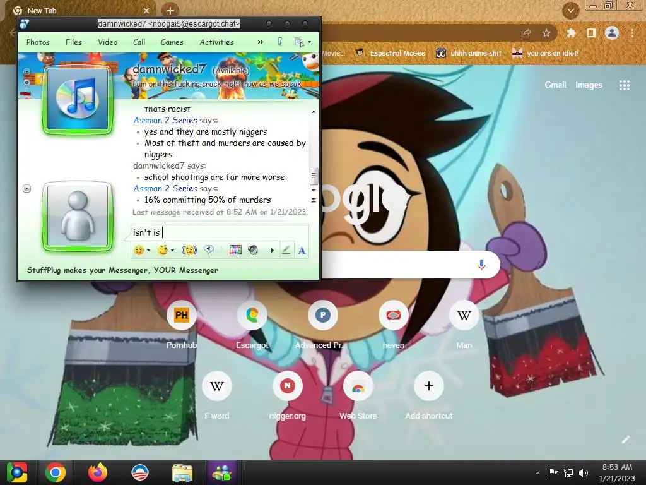The height and width of the screenshot is (485, 646).
Task: Open the Chrome extensions puzzle icon
Action: coord(571,33)
